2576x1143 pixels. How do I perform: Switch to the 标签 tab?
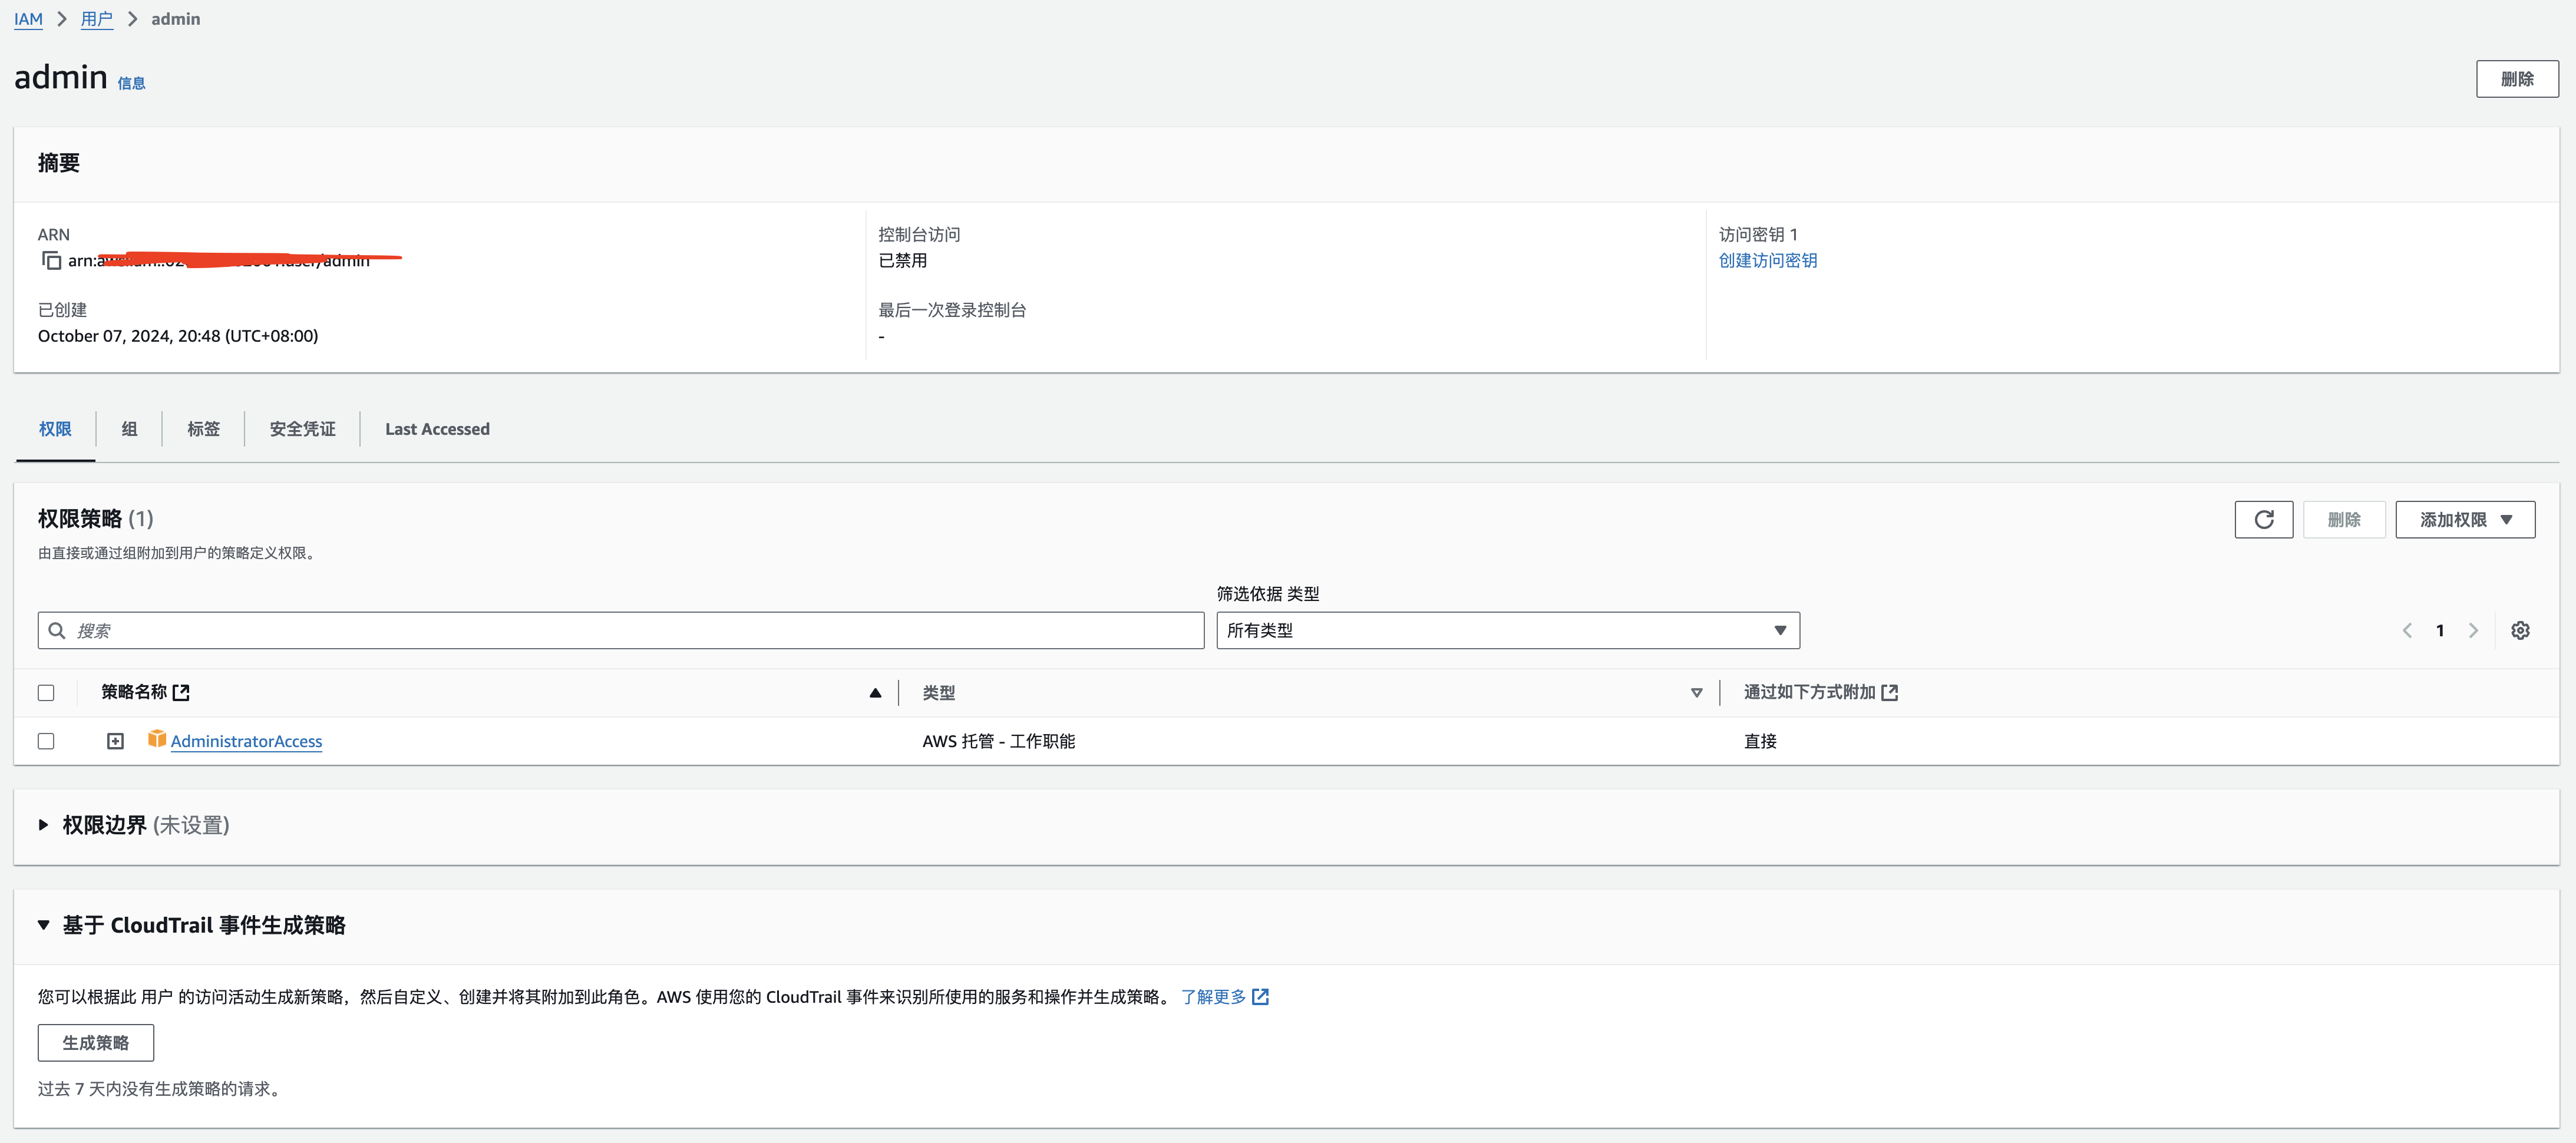click(x=203, y=429)
